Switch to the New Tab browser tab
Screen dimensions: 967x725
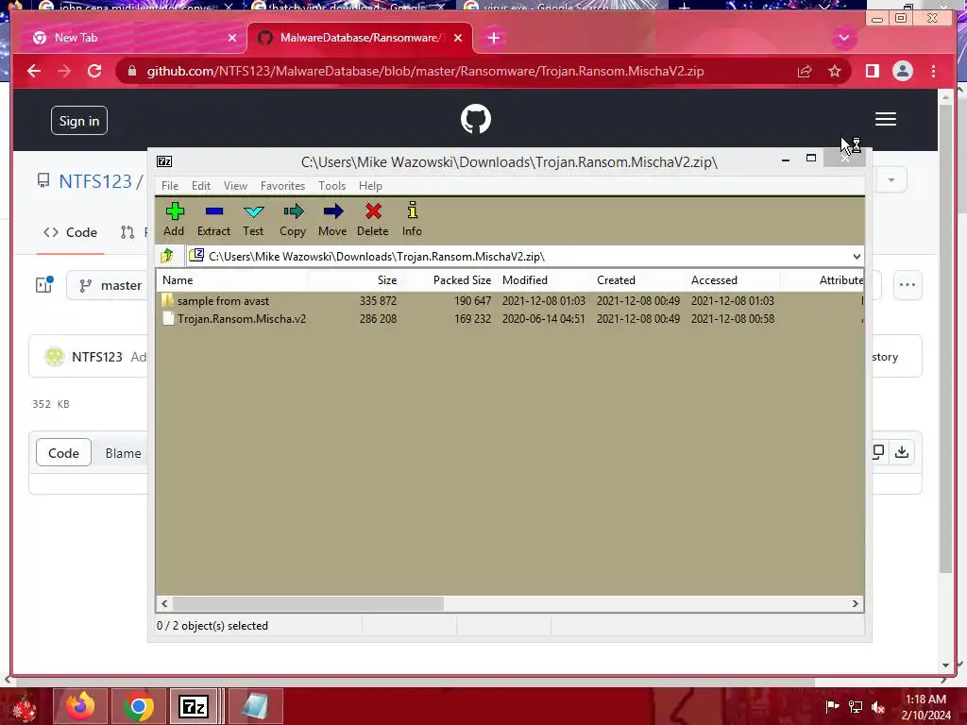click(x=132, y=38)
